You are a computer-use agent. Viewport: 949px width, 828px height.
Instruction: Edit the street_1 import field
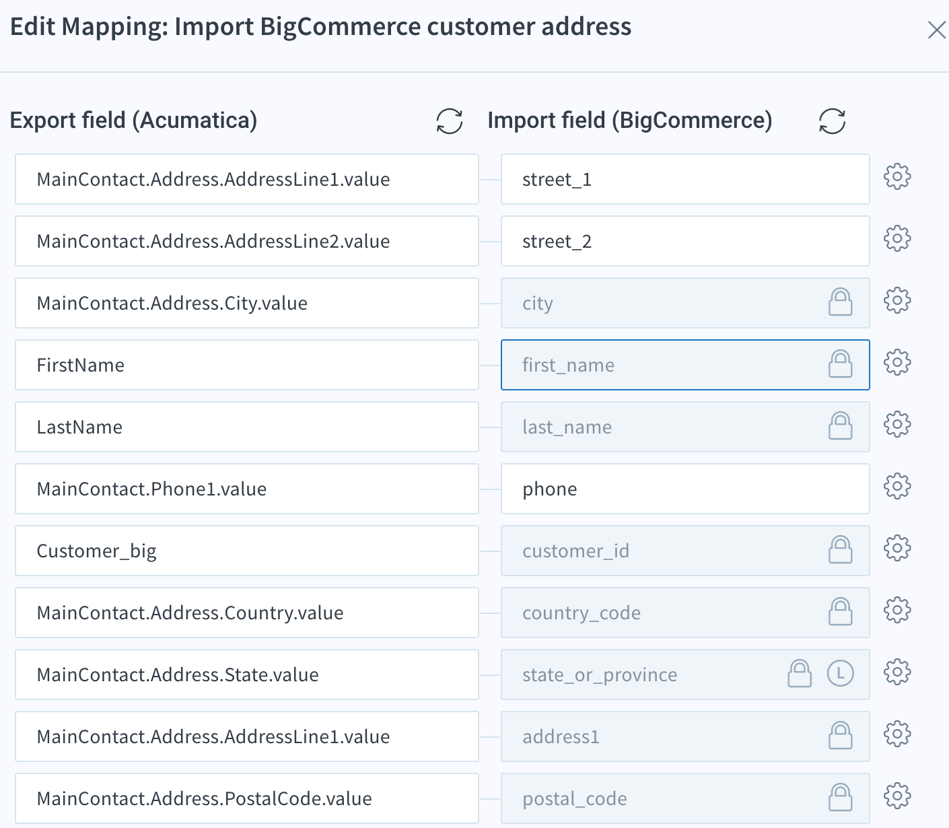click(685, 179)
